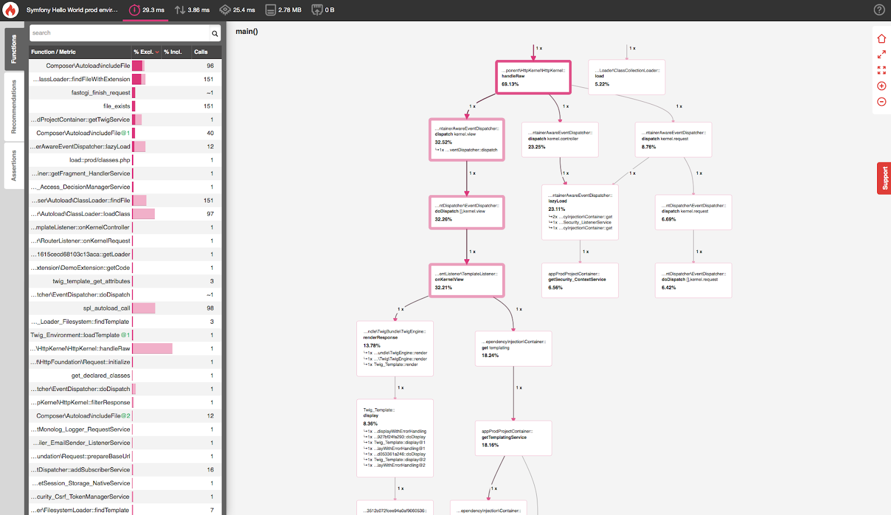The width and height of the screenshot is (891, 515).
Task: Select the Request::prepareBaseUrl row
Action: click(x=125, y=456)
